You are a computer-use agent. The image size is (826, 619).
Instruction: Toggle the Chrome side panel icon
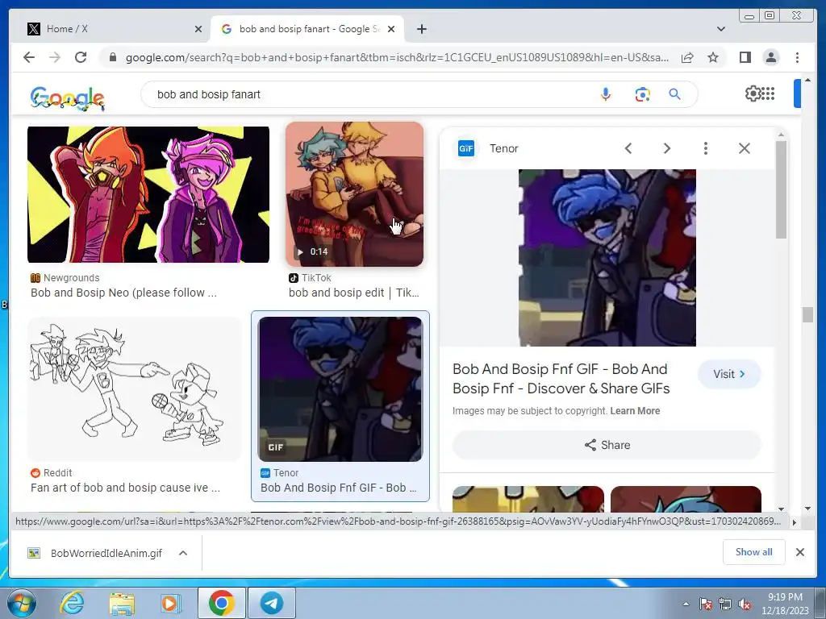(745, 57)
